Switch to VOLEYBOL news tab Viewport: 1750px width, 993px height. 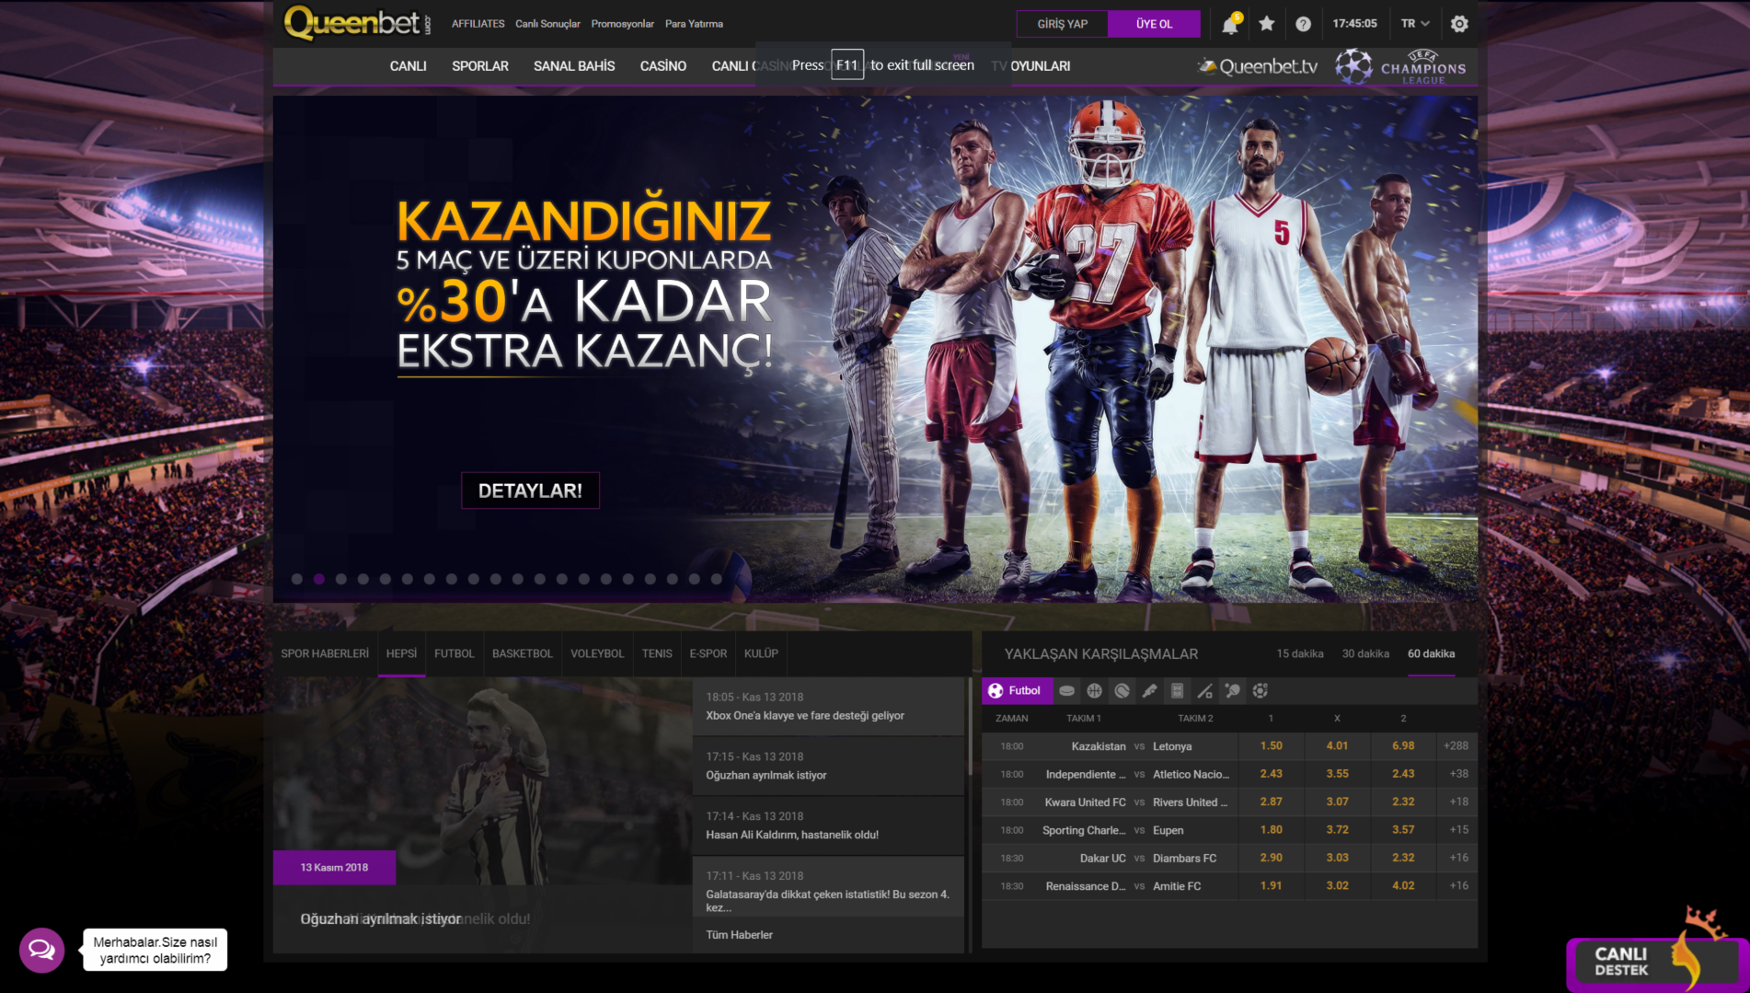[x=597, y=653]
